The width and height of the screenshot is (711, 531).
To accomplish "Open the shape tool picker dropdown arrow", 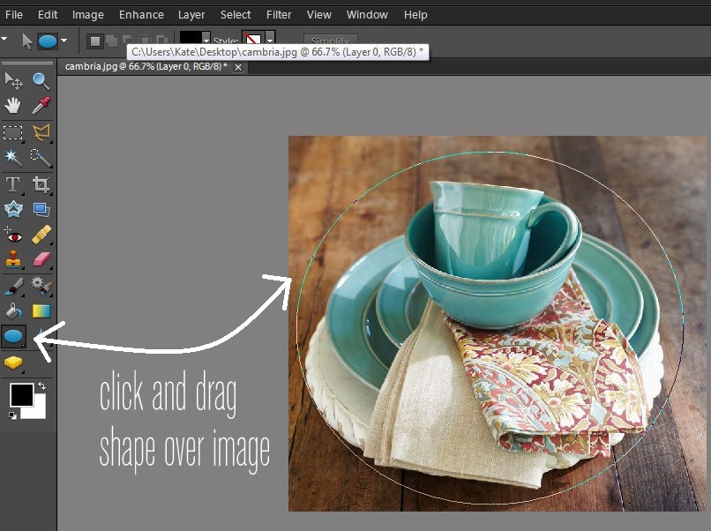I will pyautogui.click(x=64, y=41).
